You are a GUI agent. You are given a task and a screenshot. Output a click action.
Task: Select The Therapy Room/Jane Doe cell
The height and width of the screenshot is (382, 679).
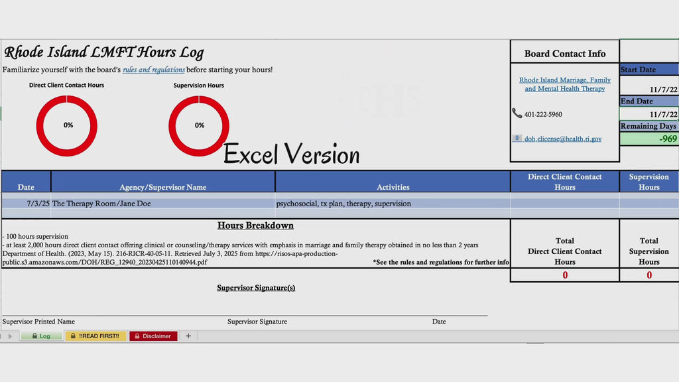pos(163,204)
